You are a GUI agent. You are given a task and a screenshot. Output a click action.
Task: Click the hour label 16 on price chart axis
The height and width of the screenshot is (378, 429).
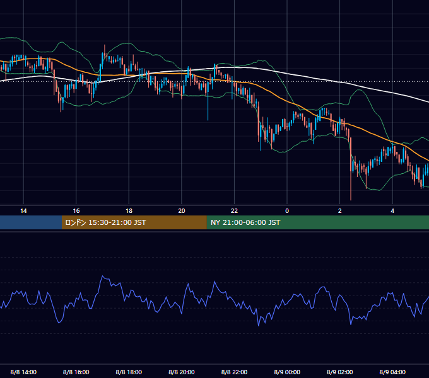76,211
